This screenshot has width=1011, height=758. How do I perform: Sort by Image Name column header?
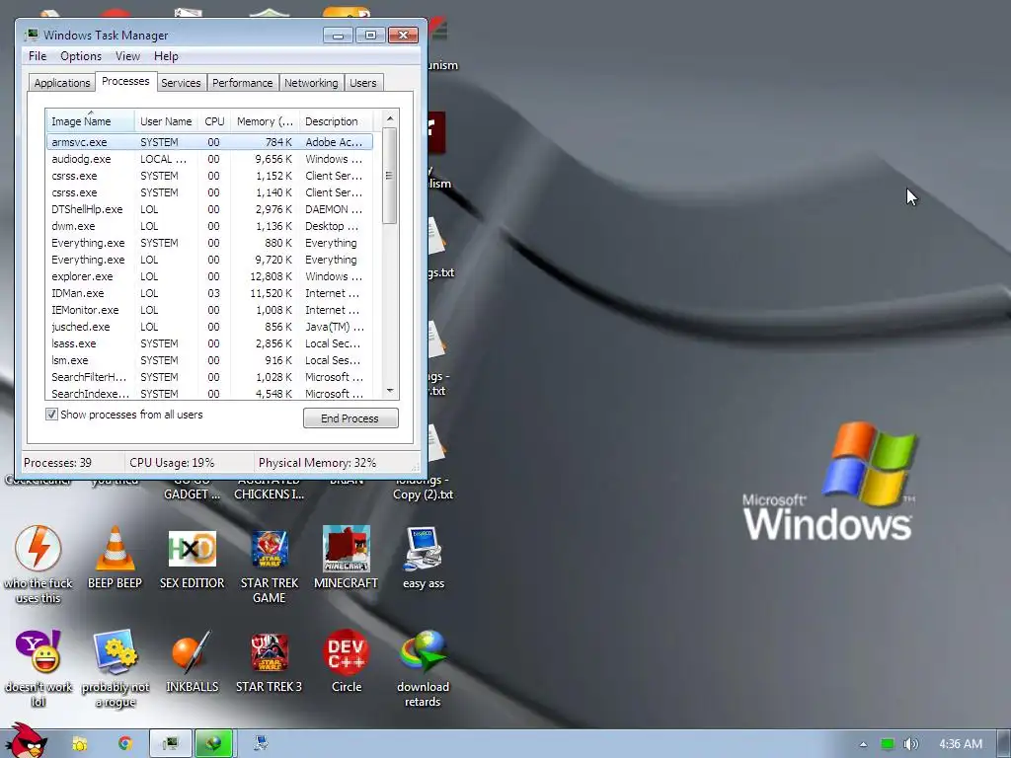point(90,121)
